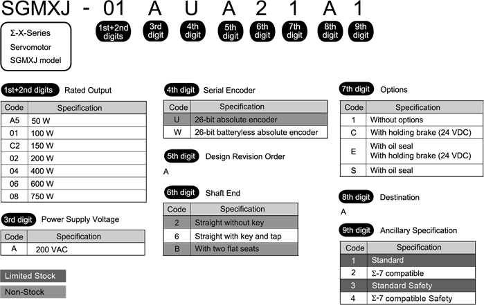Click the 'Design Revision Order' heading
This screenshot has height=305, width=484.
tap(245, 157)
